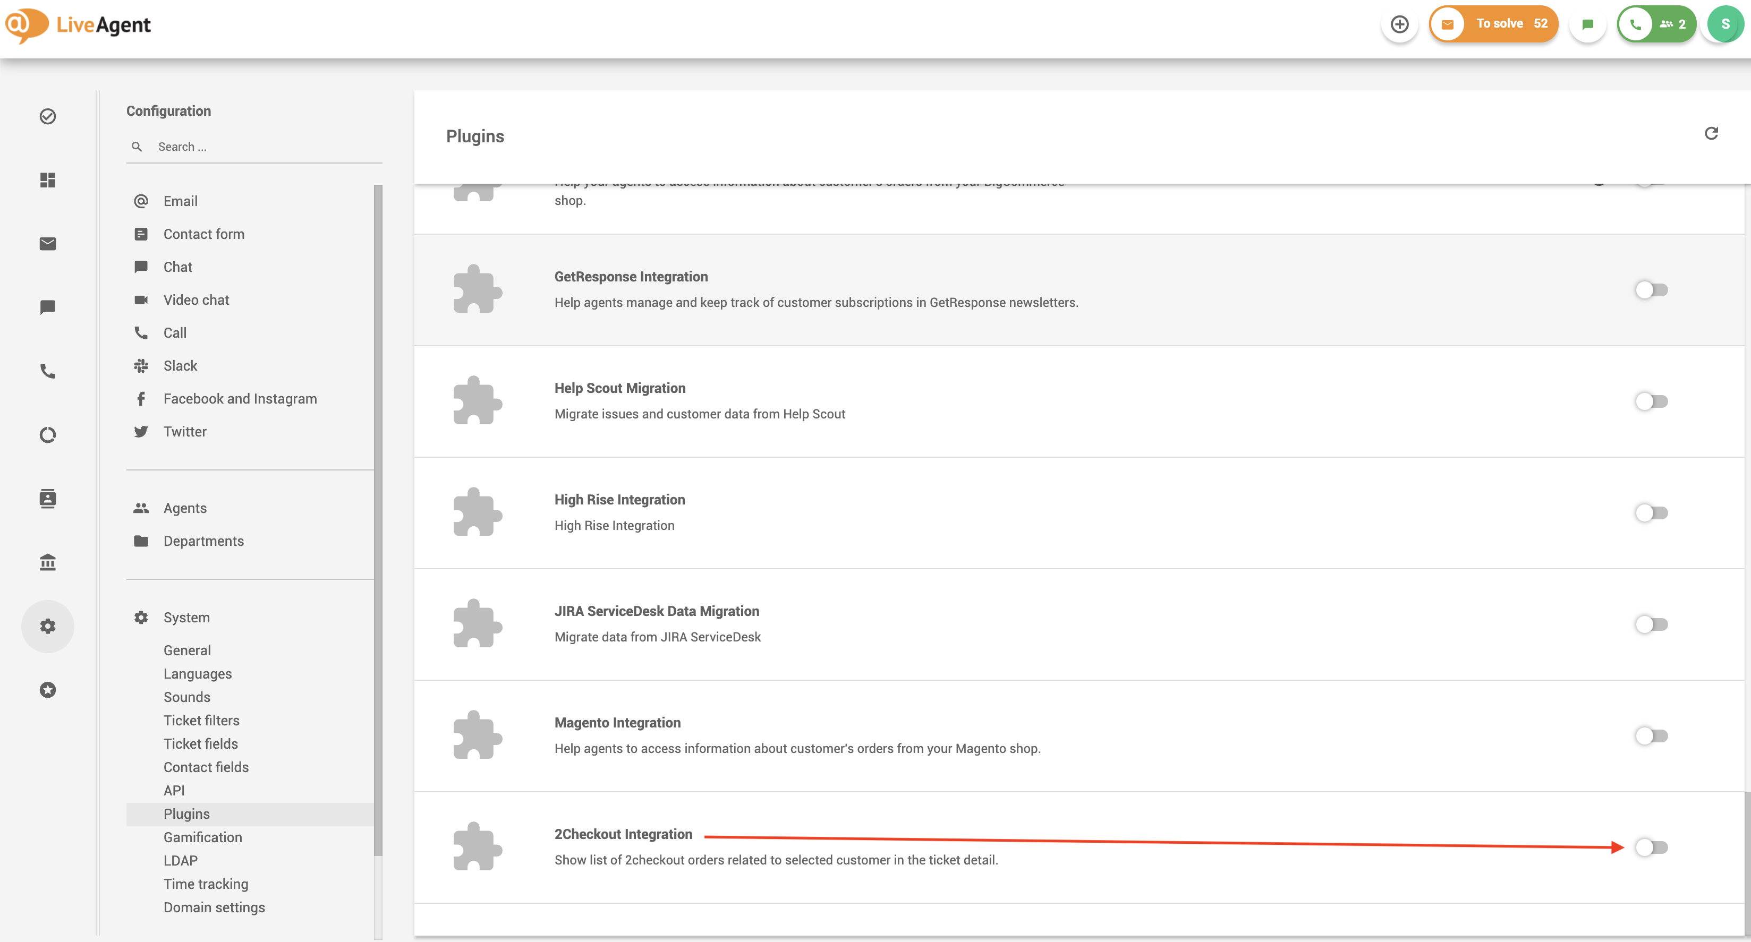Click the High Rise Integration puzzle icon

tap(477, 512)
